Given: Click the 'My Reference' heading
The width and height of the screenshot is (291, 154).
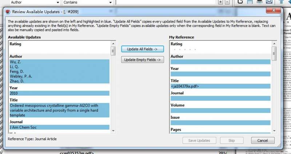Looking at the screenshot, I should click(x=182, y=37).
